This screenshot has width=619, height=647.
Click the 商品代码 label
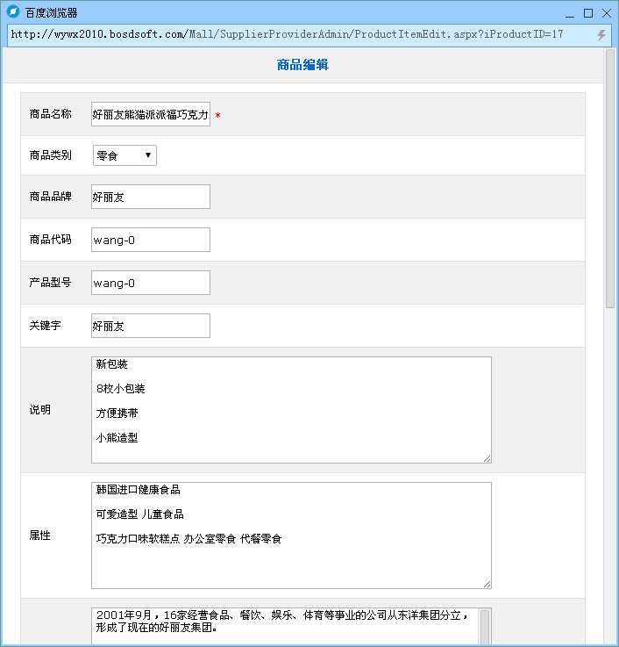50,240
